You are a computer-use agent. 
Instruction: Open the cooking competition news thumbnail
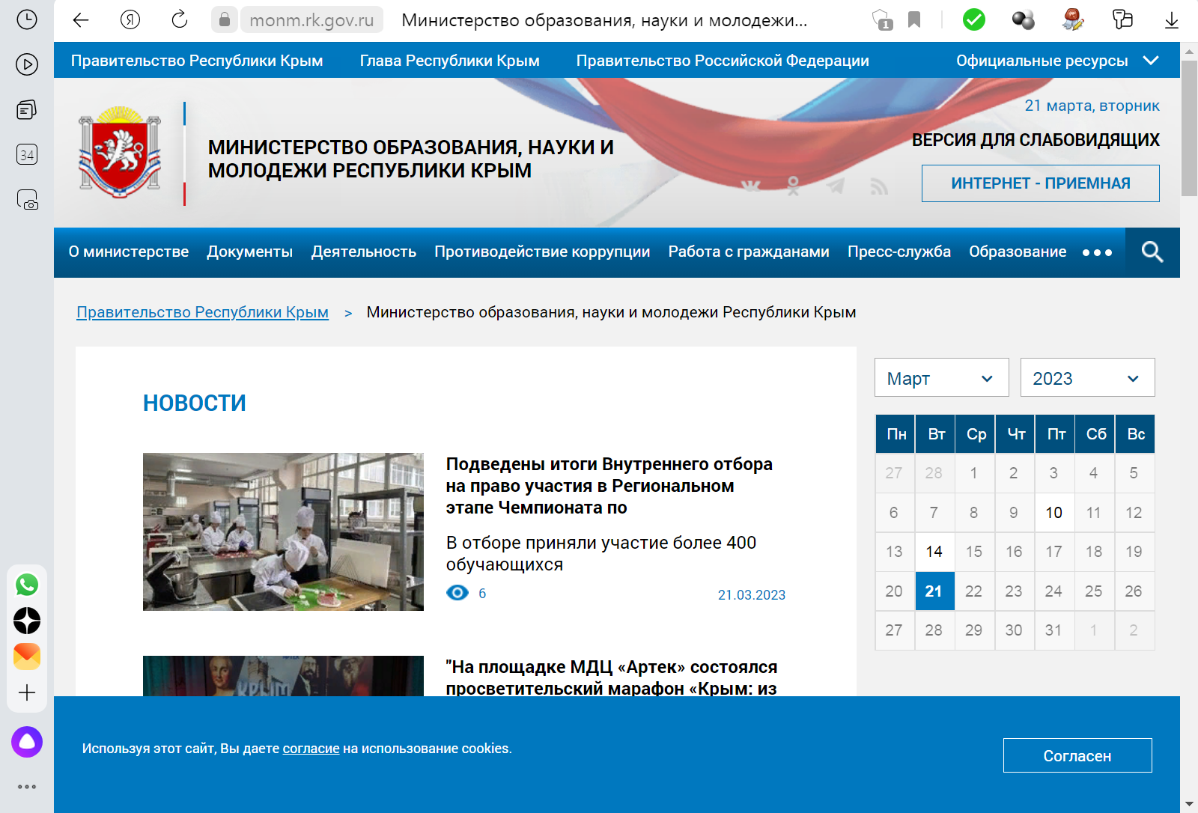coord(283,532)
